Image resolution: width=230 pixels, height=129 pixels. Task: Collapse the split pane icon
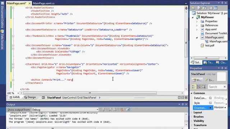[186, 97]
